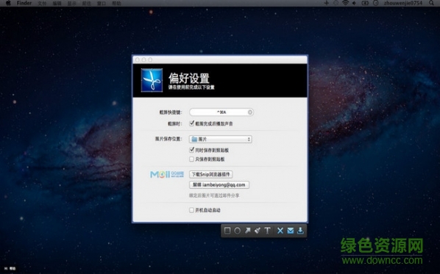Open the 显示 (View) menu

pos(72,4)
